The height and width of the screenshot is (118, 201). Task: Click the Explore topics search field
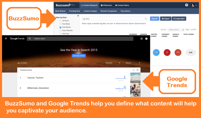(x=80, y=39)
